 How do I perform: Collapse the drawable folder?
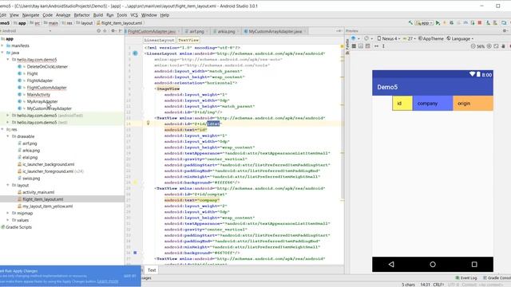tap(8, 136)
